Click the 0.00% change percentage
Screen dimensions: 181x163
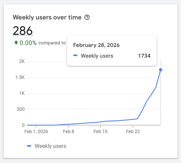(28, 43)
